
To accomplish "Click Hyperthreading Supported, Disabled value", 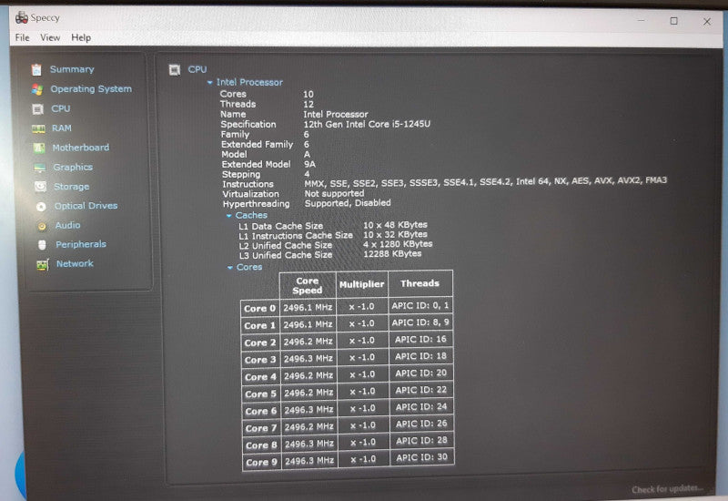I will click(348, 203).
